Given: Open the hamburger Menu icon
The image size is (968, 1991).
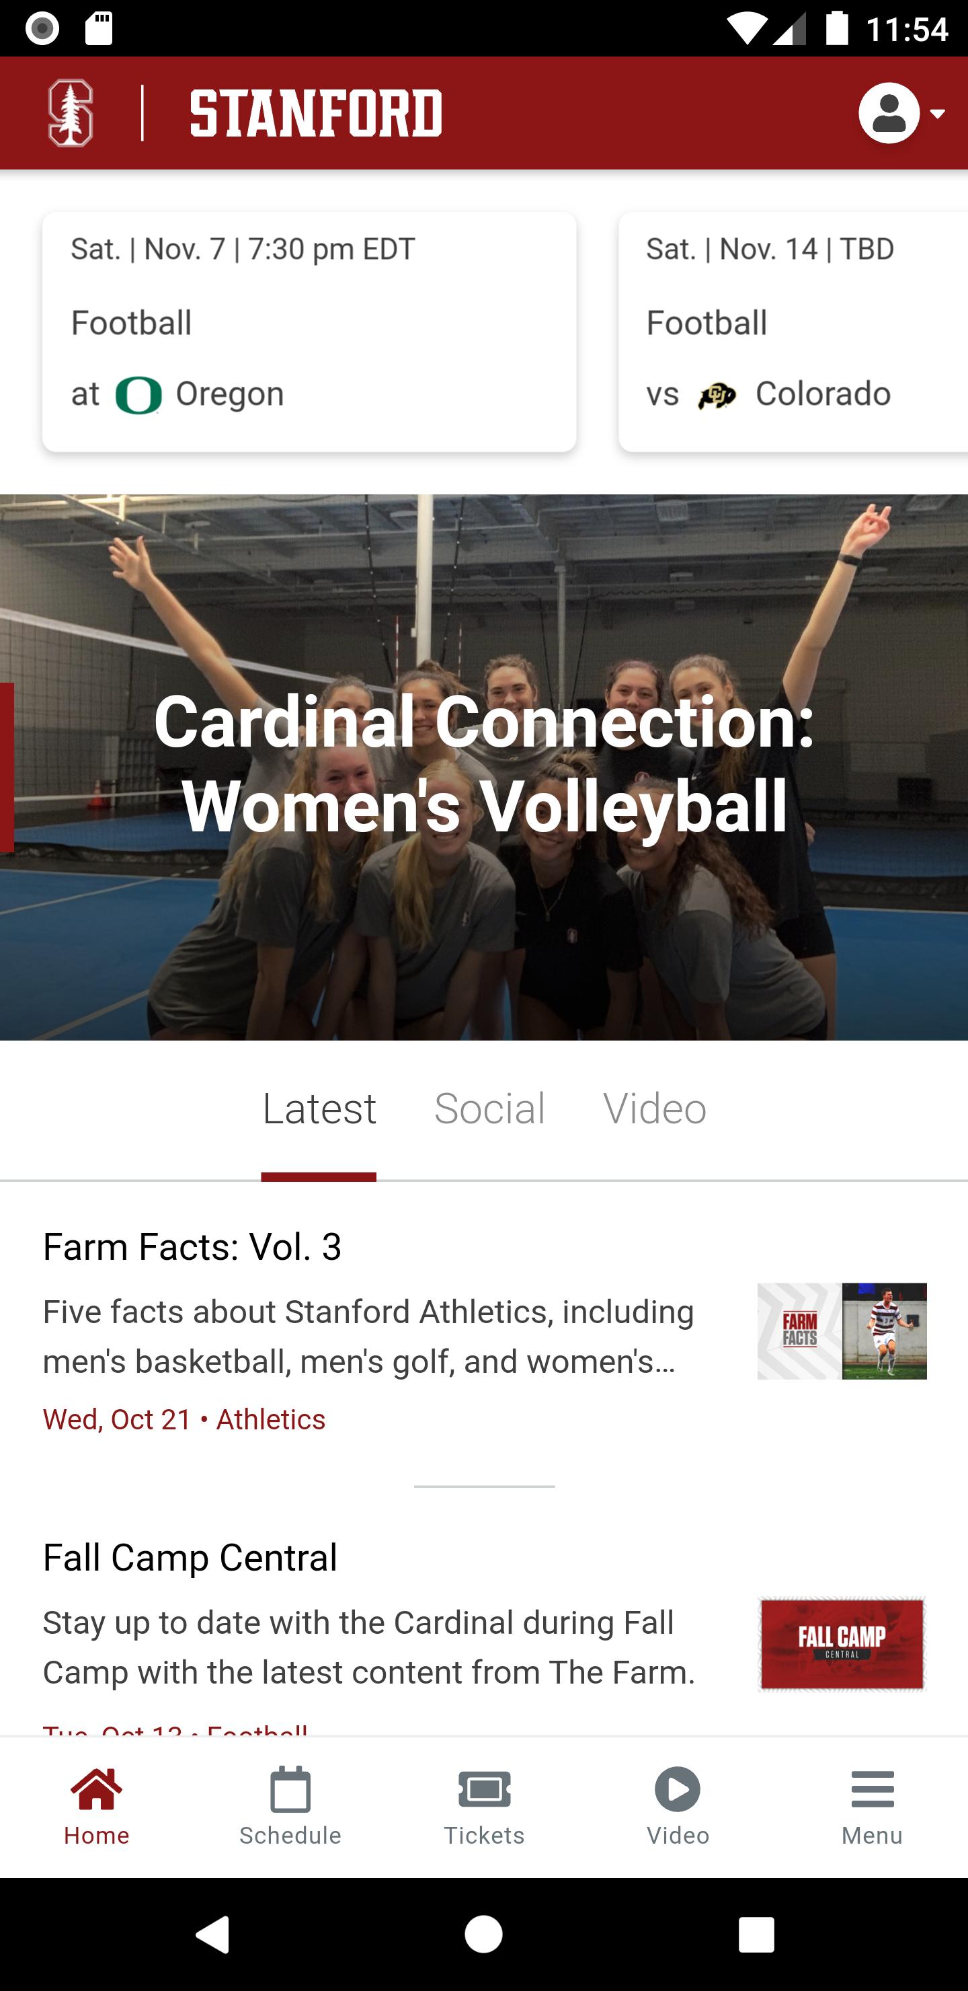Looking at the screenshot, I should click(872, 1789).
